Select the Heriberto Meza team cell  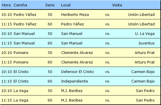point(75,15)
